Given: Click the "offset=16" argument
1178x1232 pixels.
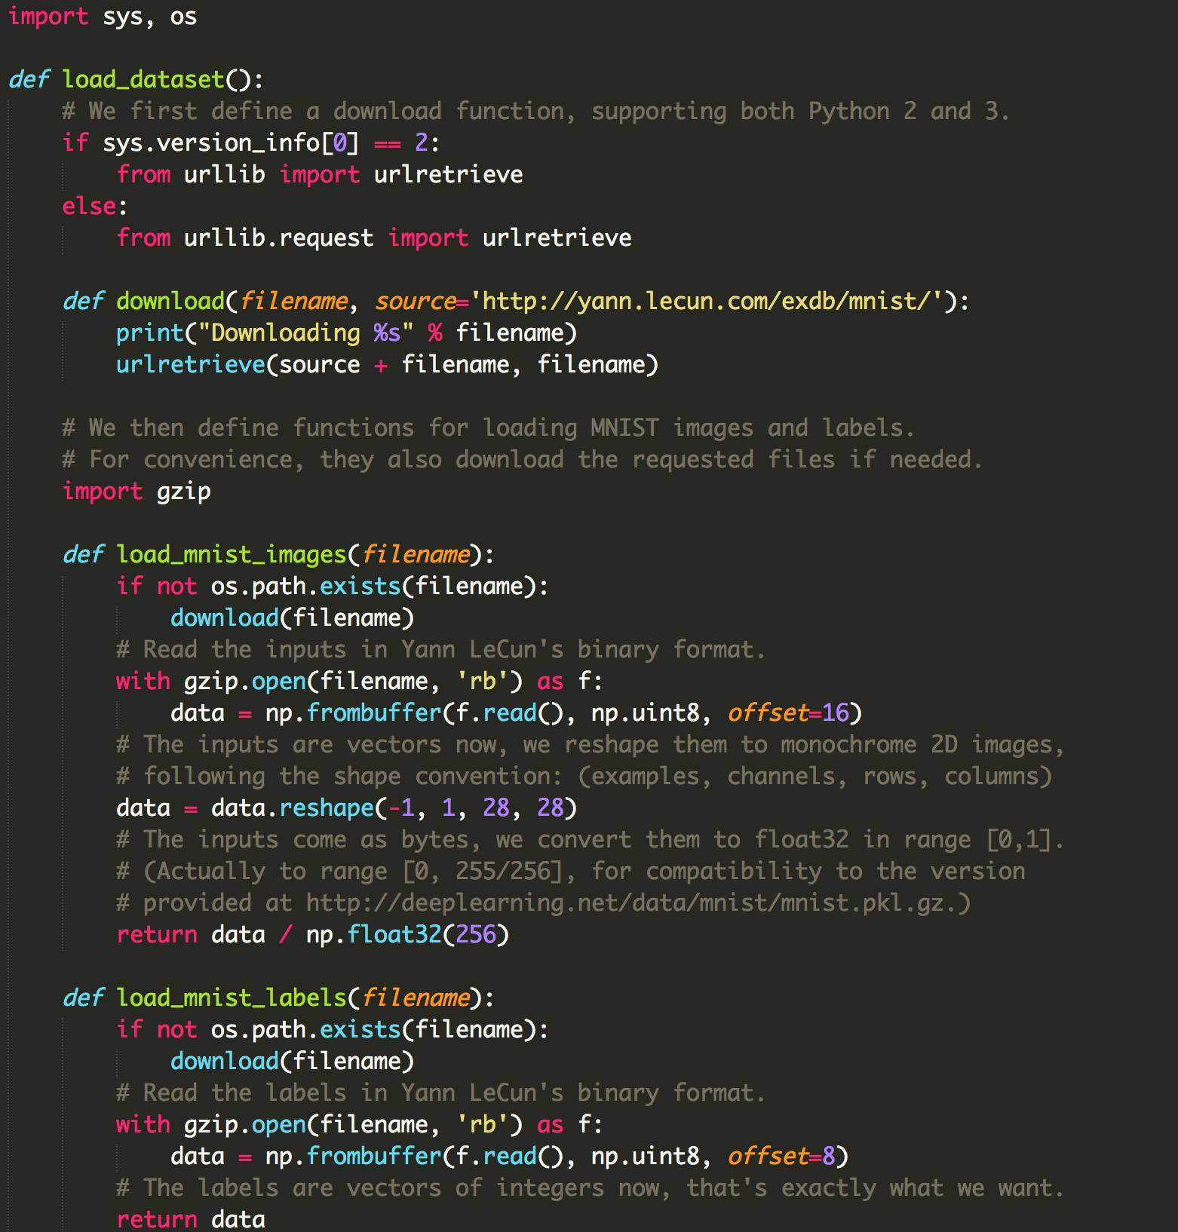Looking at the screenshot, I should pos(788,713).
